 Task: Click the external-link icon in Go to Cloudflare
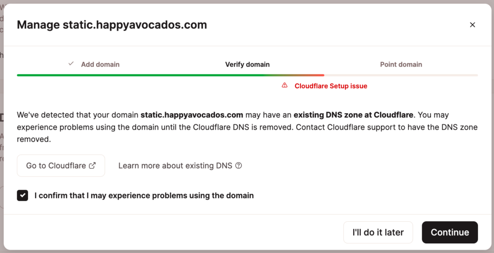point(93,166)
